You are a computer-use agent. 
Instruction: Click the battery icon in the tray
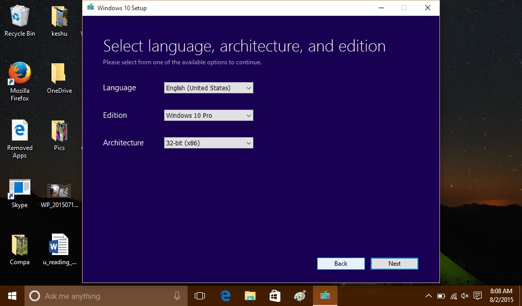441,296
